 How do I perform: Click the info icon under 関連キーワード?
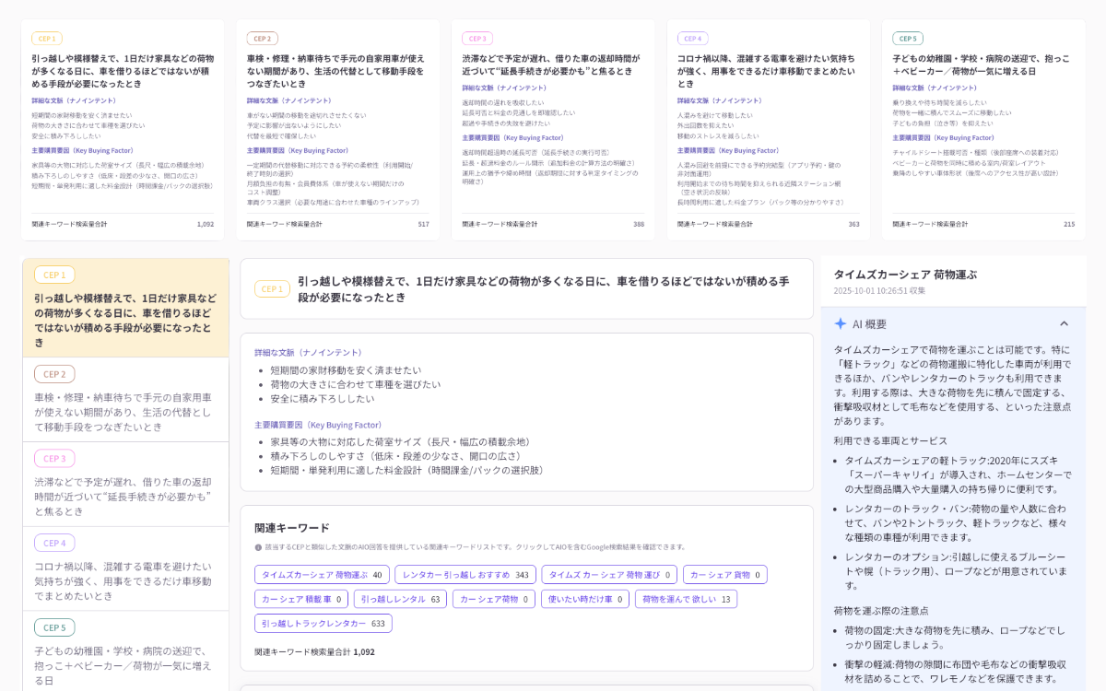pos(258,547)
